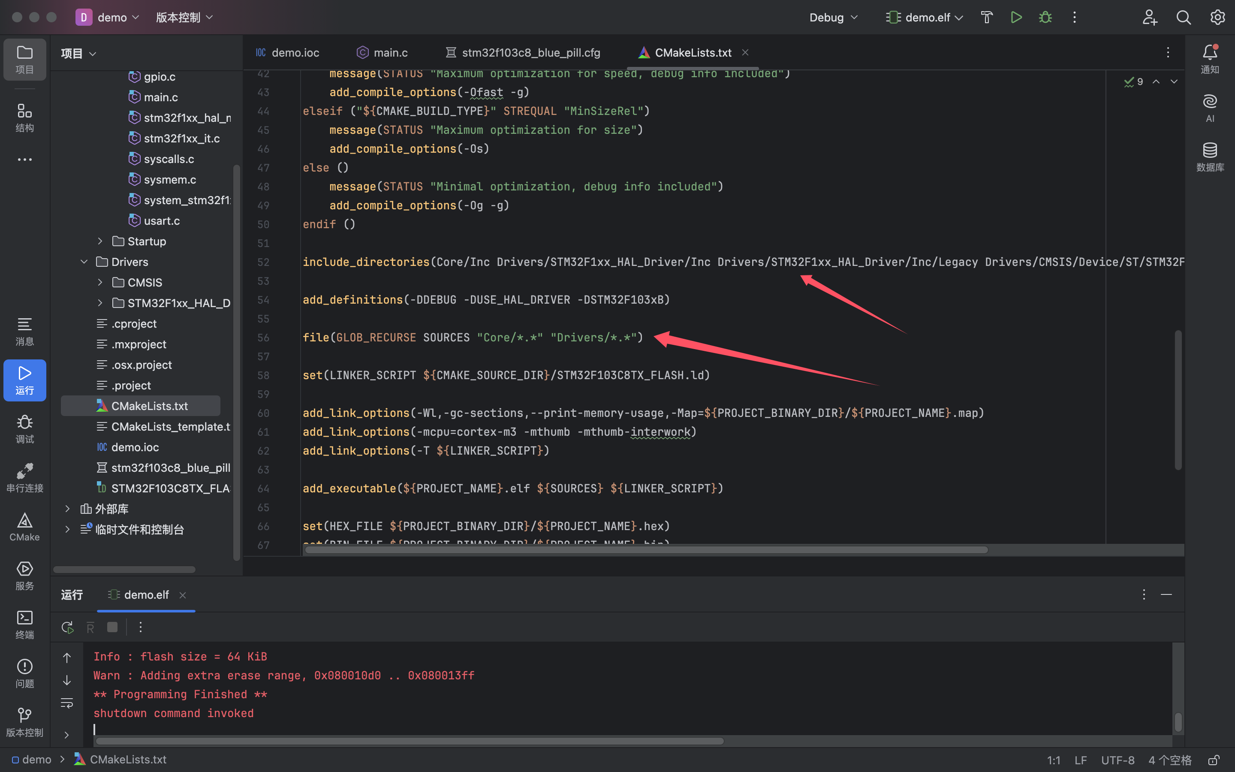This screenshot has width=1235, height=772.
Task: Open the Debug tool window
Action: (x=24, y=429)
